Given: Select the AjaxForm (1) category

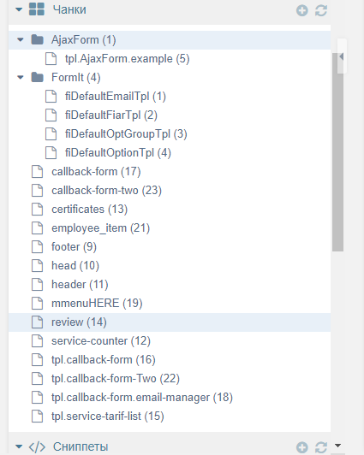Looking at the screenshot, I should tap(84, 39).
